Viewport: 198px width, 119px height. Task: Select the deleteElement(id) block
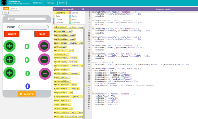[63, 108]
